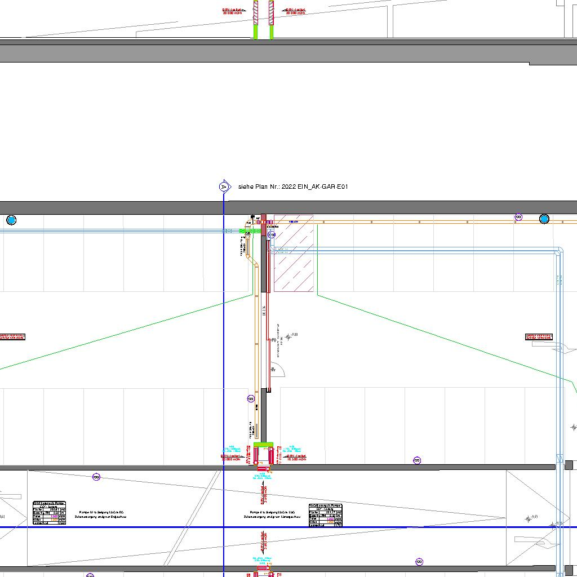Click the red label box on right side
The height and width of the screenshot is (577, 577).
click(539, 337)
